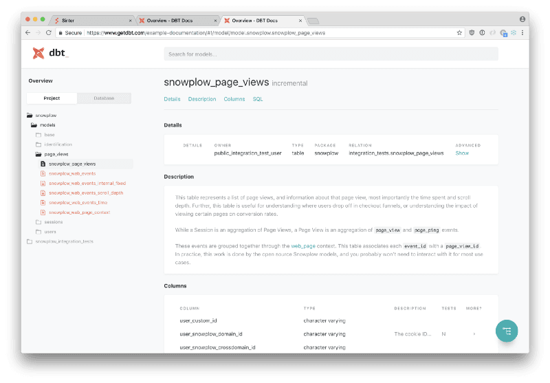
Task: Open the lineage graph floating button
Action: pos(507,331)
